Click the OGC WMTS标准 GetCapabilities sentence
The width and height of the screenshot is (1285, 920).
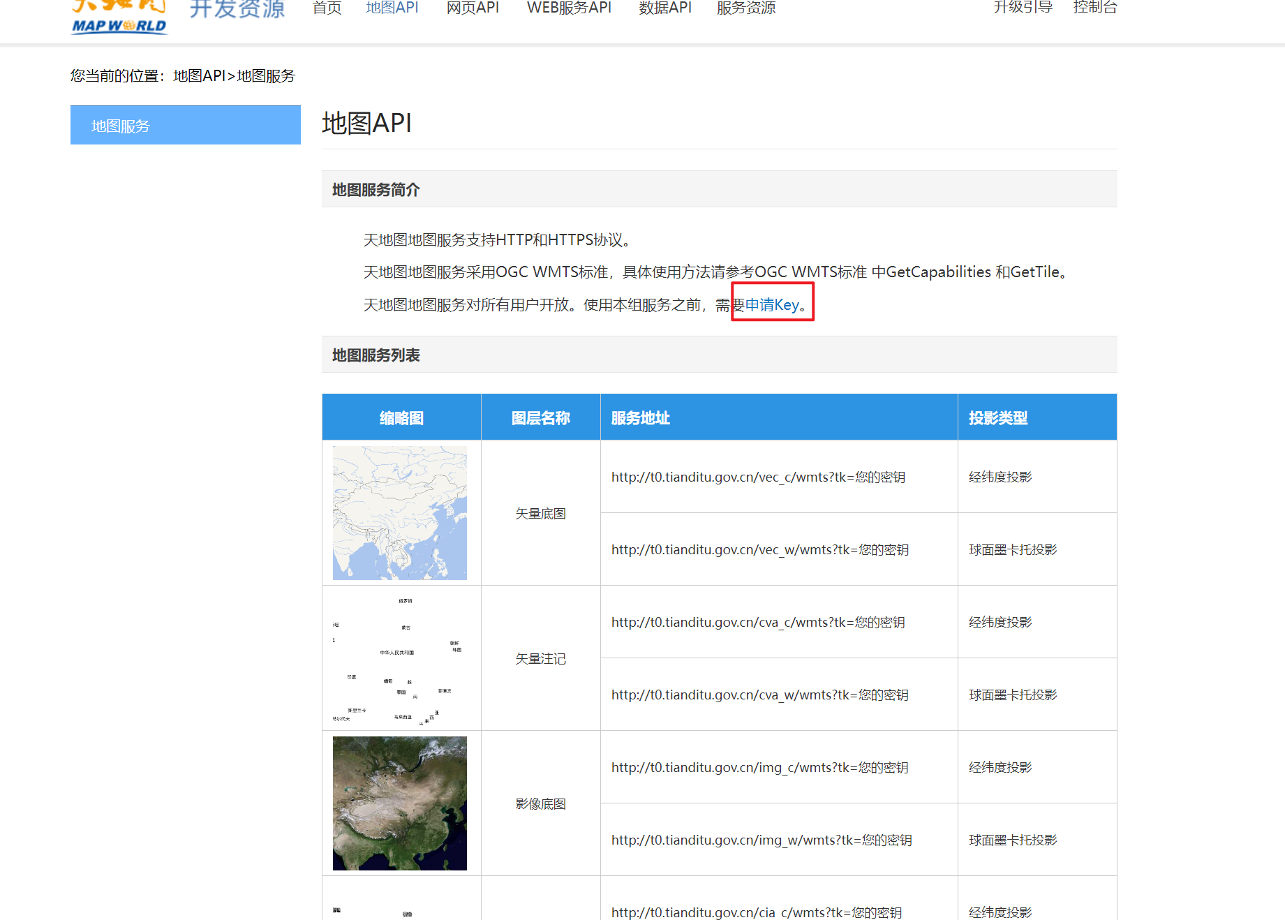[x=717, y=272]
